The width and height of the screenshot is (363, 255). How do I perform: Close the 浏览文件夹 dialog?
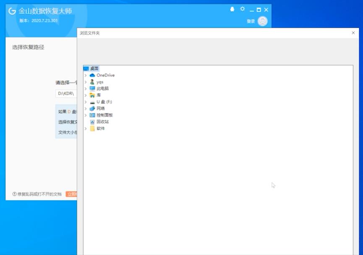pos(353,33)
